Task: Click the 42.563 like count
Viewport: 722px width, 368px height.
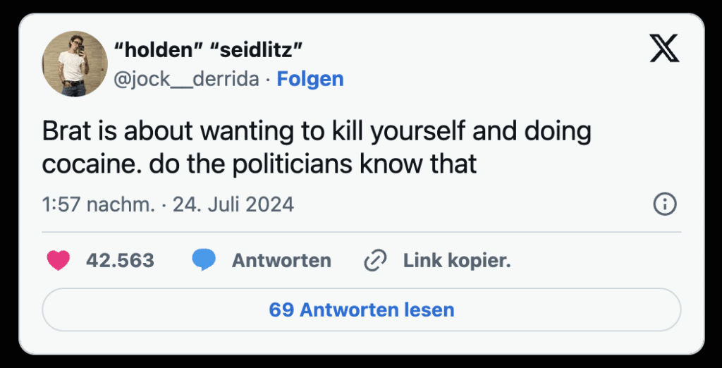Action: point(120,260)
